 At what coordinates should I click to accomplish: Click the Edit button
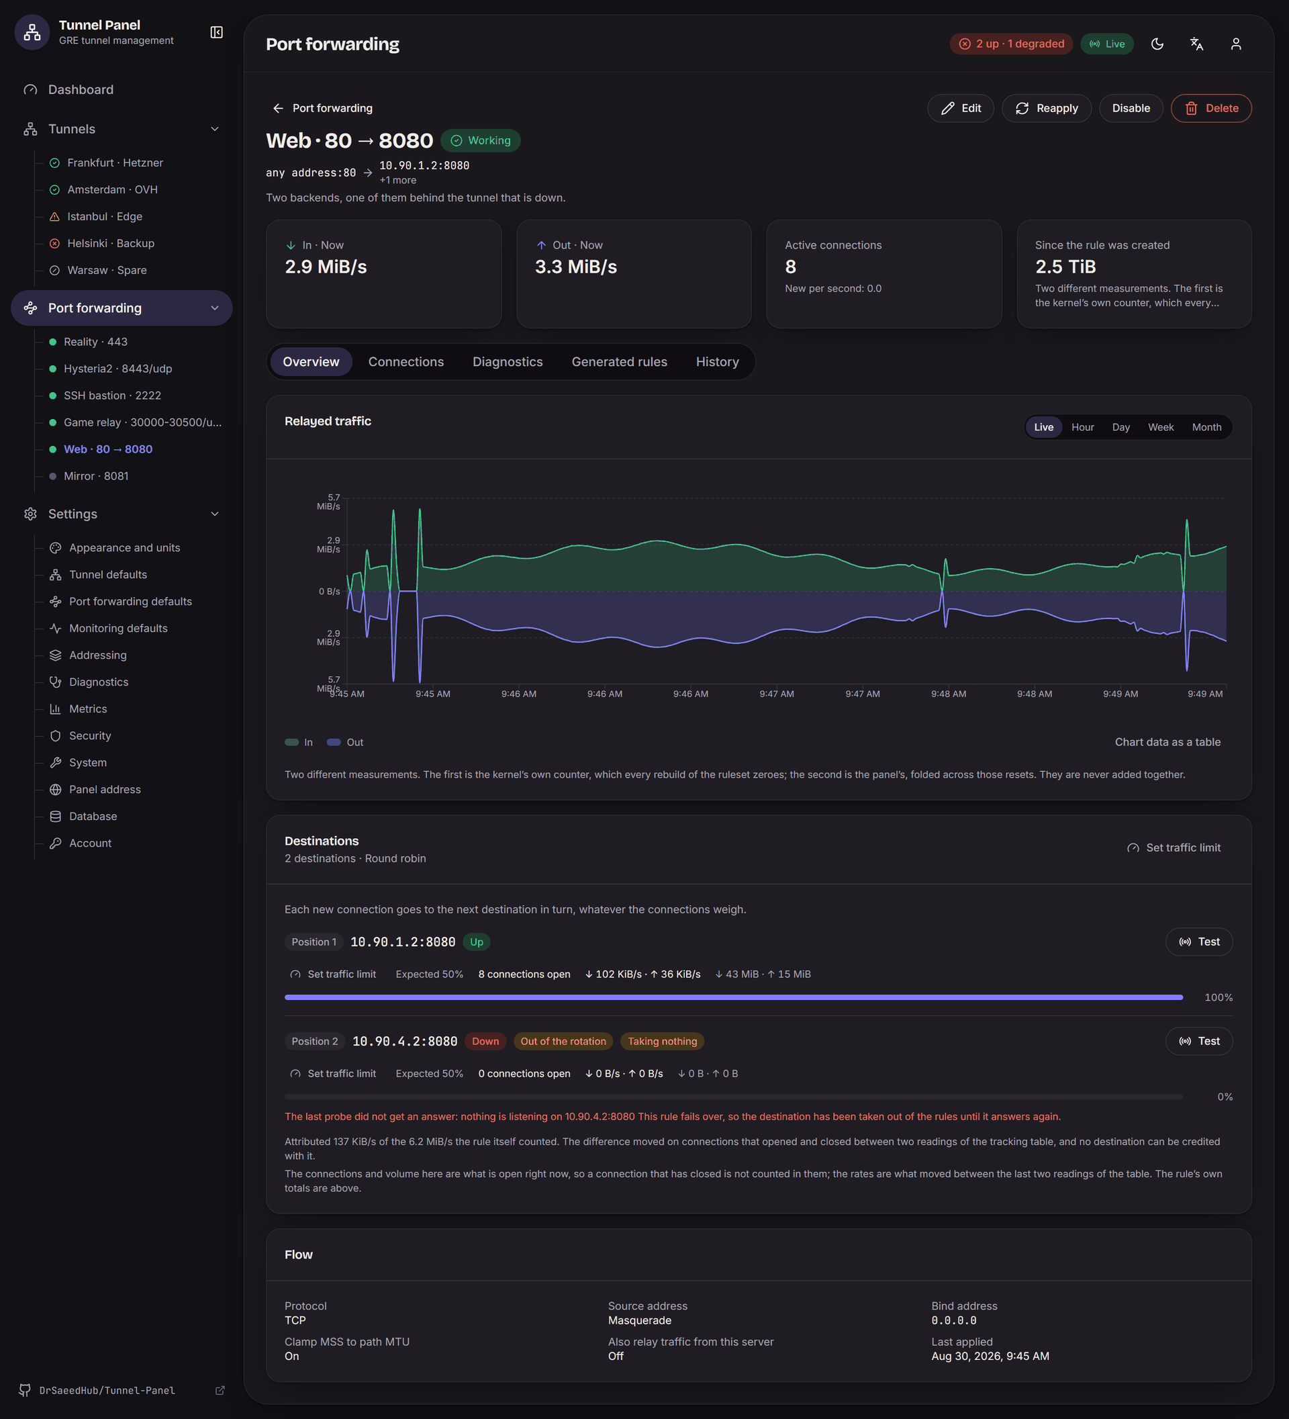click(961, 108)
